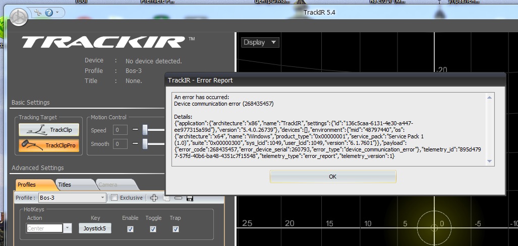Toggle the hotkey Trap checkbox
The image size is (518, 246).
coord(176,229)
